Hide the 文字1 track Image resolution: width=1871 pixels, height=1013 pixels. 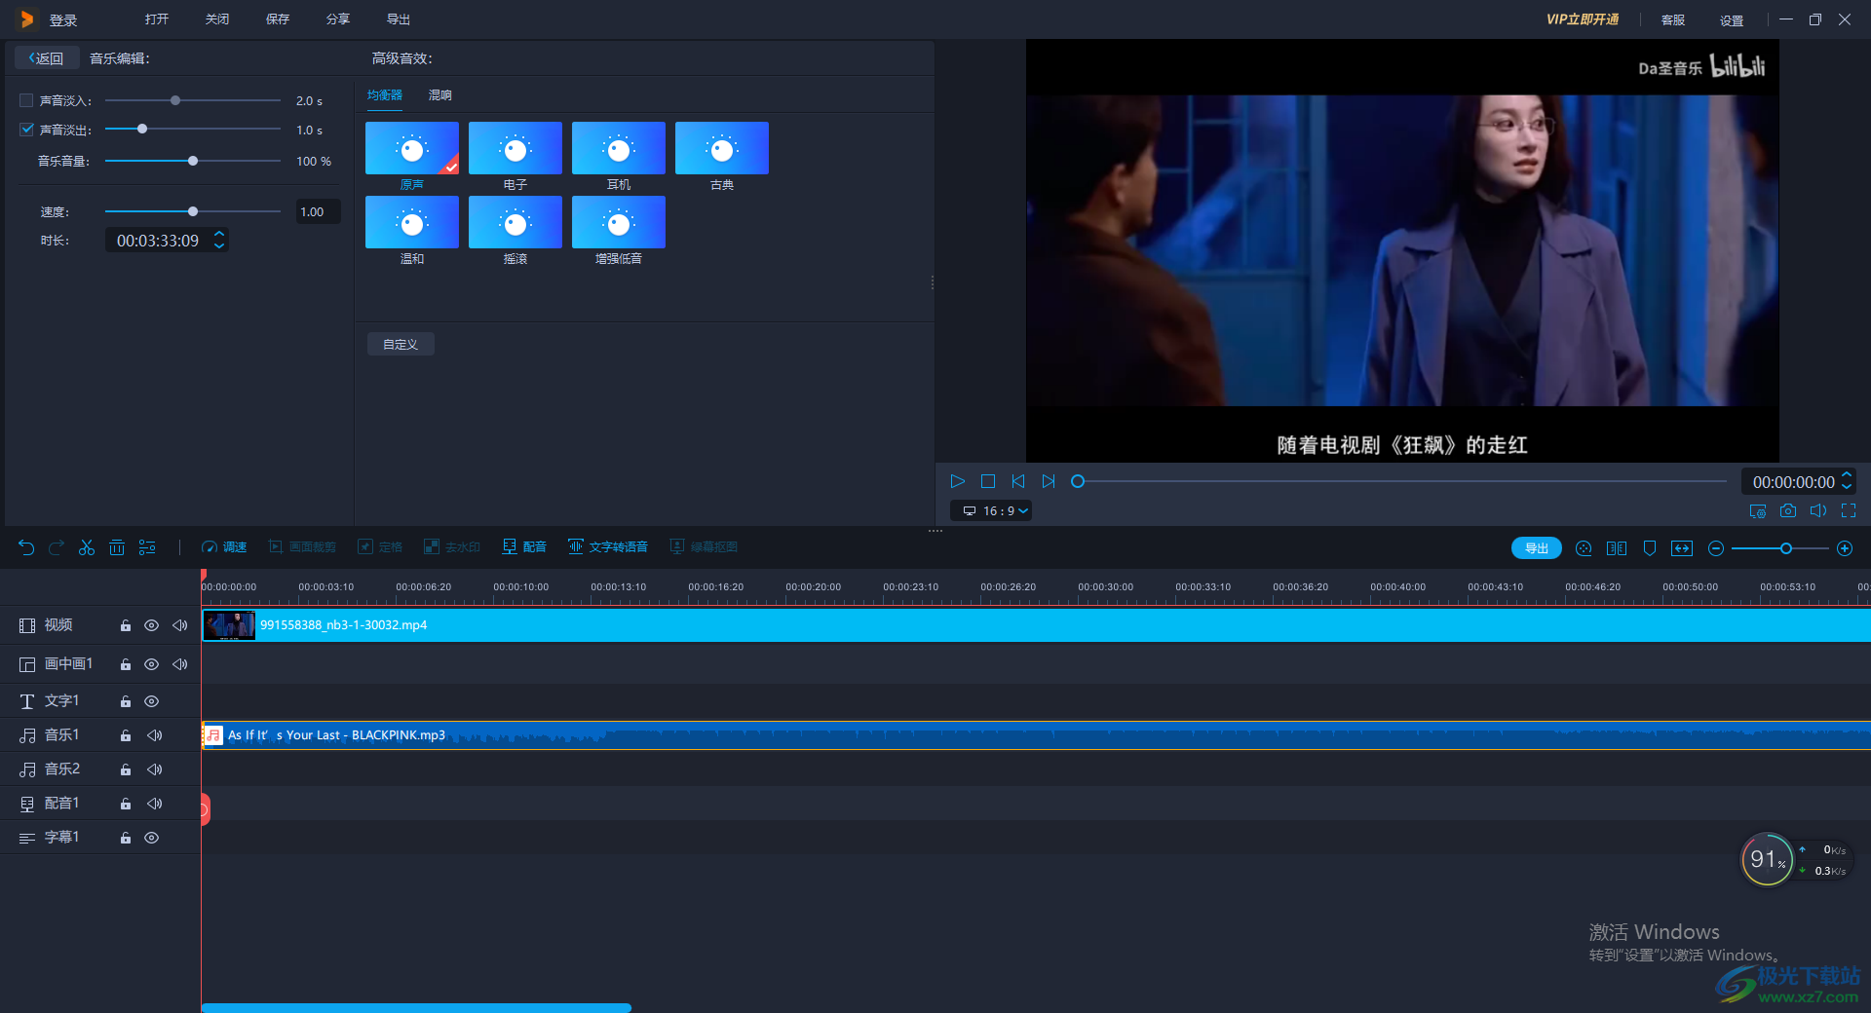(x=152, y=701)
